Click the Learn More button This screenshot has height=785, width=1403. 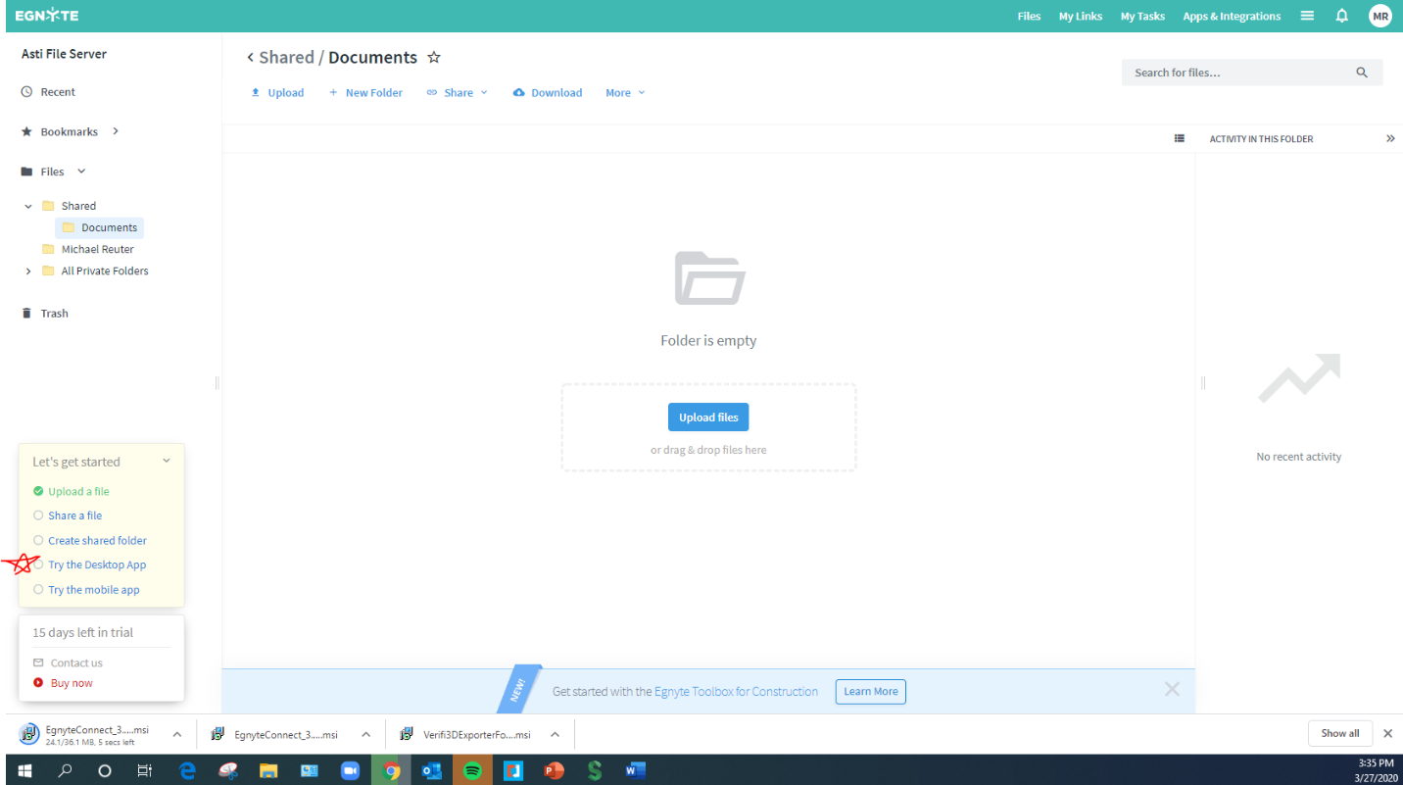click(x=870, y=692)
